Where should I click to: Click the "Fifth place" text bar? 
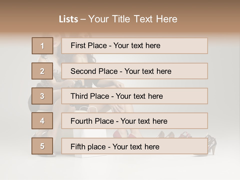coord(134,146)
